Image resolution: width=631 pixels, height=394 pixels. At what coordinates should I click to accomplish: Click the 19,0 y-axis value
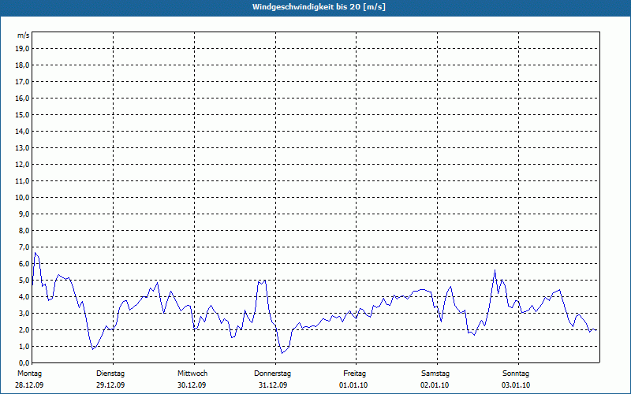23,49
